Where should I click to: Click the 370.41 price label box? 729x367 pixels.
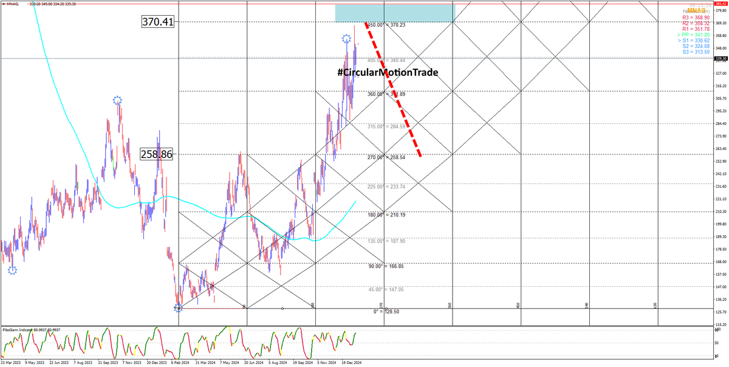(158, 22)
